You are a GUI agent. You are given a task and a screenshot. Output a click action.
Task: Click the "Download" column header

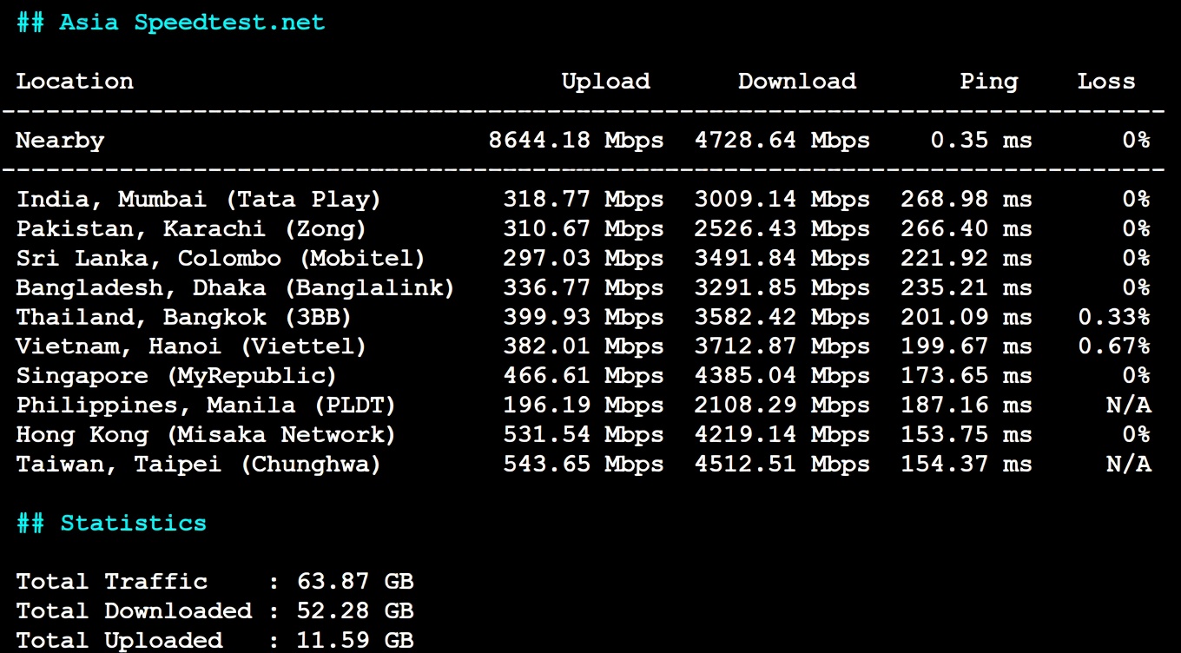pyautogui.click(x=797, y=82)
